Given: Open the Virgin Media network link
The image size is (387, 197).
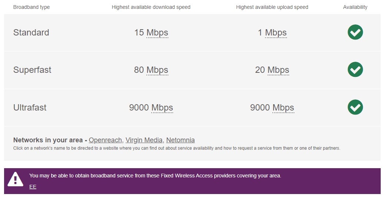Looking at the screenshot, I should coord(144,140).
